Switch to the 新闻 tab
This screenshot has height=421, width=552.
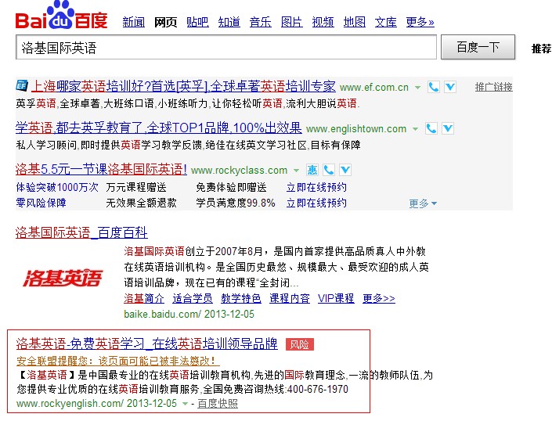[x=133, y=22]
